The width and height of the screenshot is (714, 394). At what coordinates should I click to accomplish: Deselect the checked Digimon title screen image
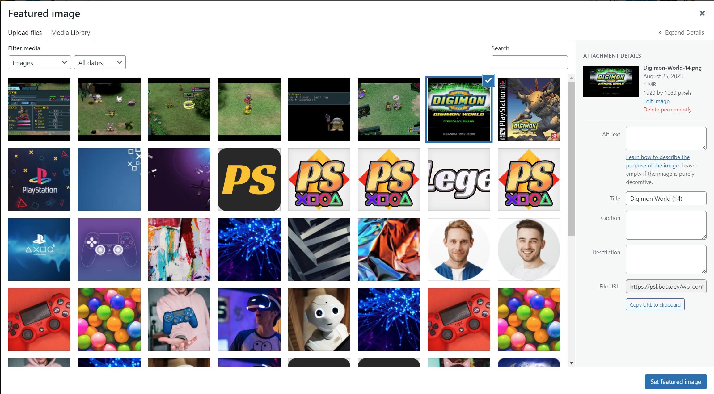click(488, 80)
